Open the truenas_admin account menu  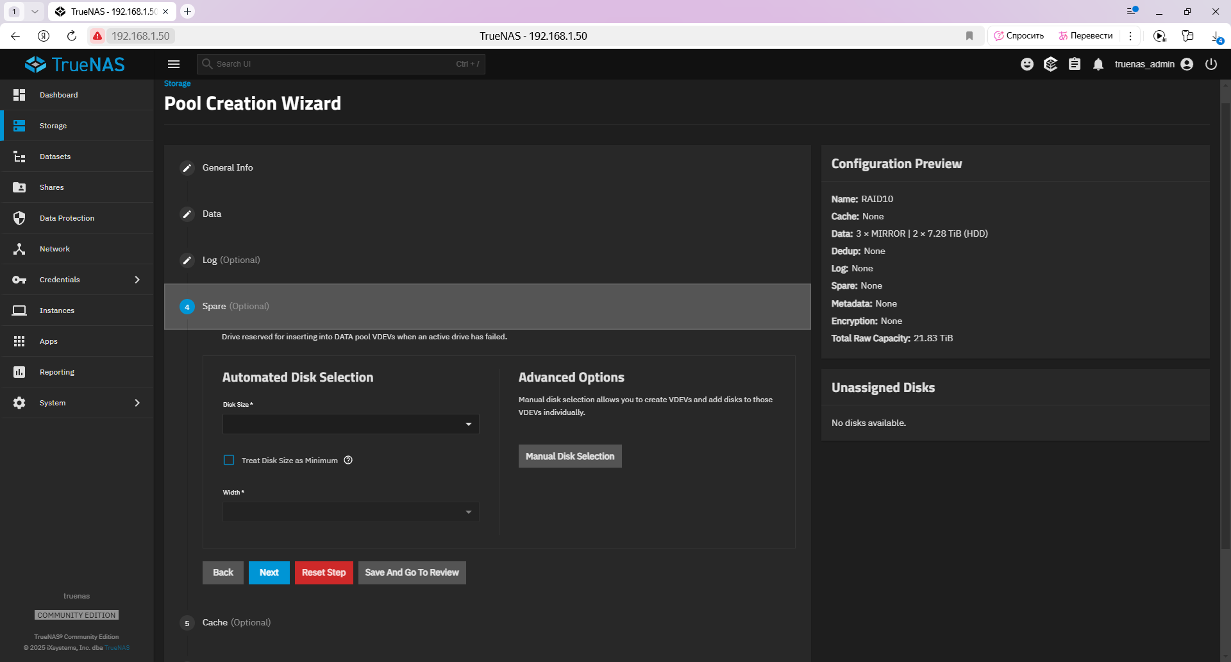[x=1153, y=64]
